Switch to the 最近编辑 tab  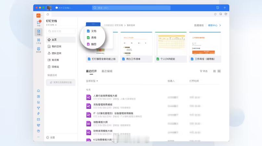point(107,71)
